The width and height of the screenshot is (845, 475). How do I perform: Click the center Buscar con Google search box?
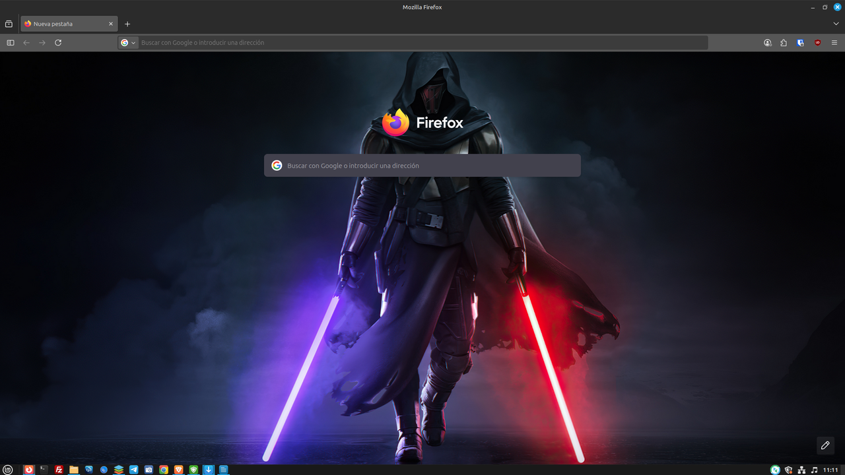click(422, 166)
